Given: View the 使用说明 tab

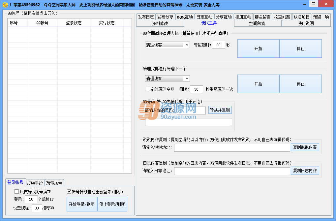Looking at the screenshot, I should (306, 23).
